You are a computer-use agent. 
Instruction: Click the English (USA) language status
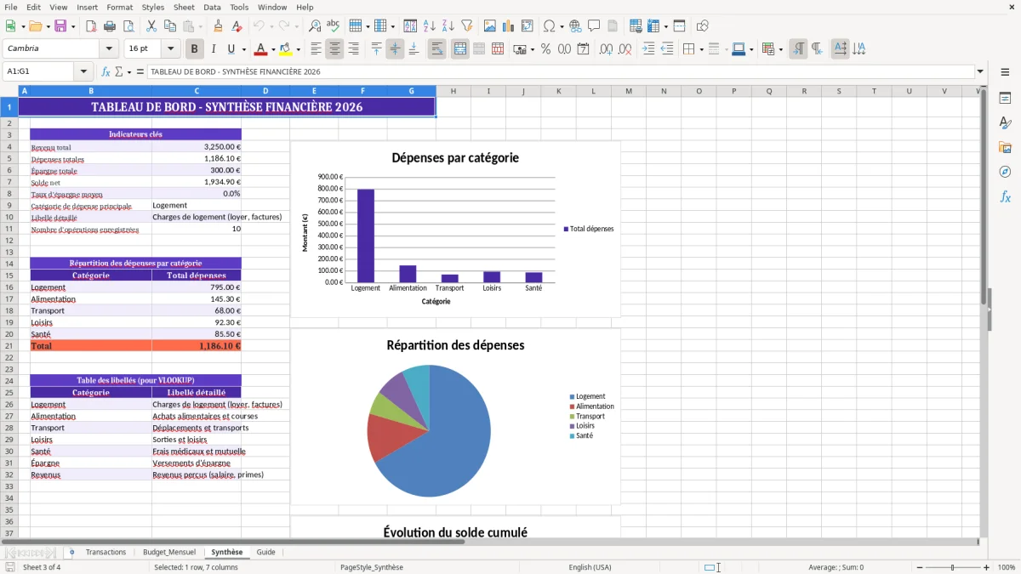[590, 567]
